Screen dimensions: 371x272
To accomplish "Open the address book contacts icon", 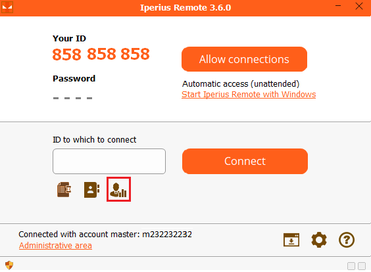I will [92, 189].
